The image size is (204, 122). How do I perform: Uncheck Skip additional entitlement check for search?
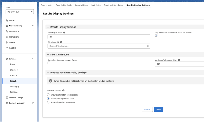click(x=156, y=36)
